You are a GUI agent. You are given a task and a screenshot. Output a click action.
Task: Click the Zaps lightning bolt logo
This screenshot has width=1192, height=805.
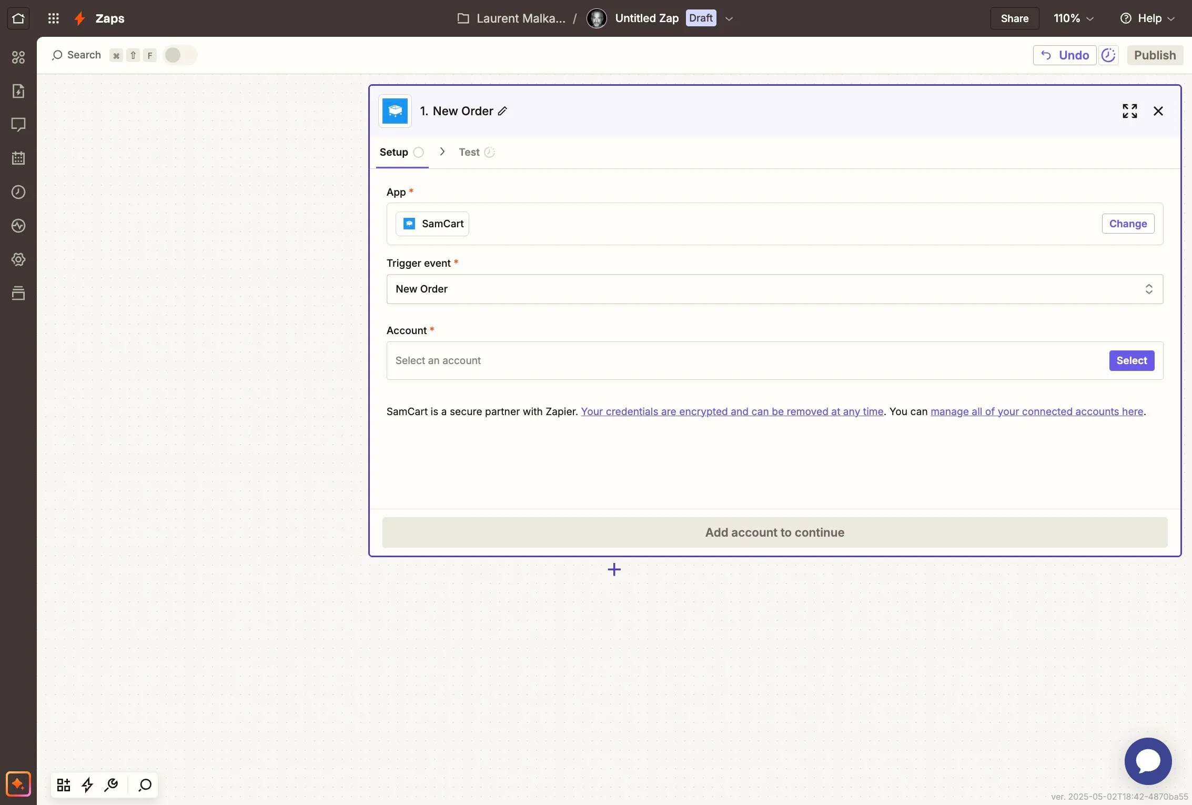click(x=79, y=18)
